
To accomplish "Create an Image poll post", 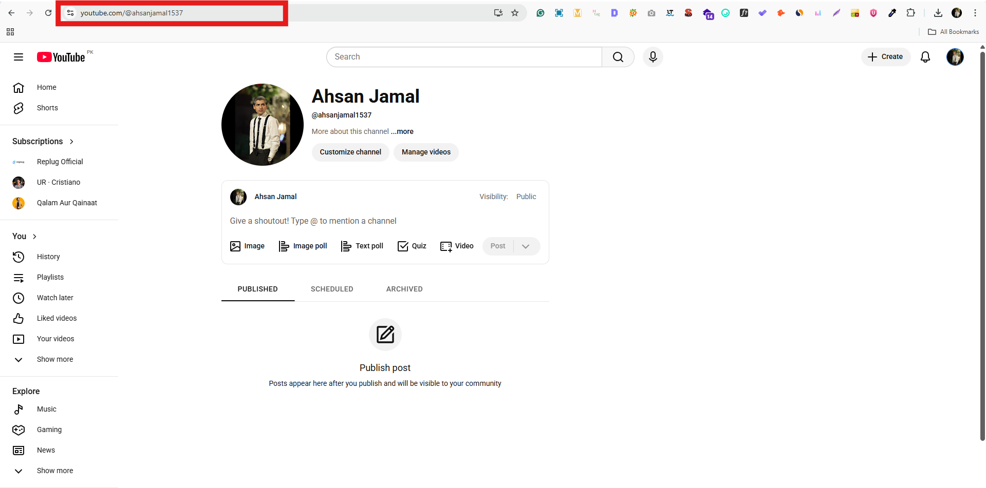I will pyautogui.click(x=303, y=246).
